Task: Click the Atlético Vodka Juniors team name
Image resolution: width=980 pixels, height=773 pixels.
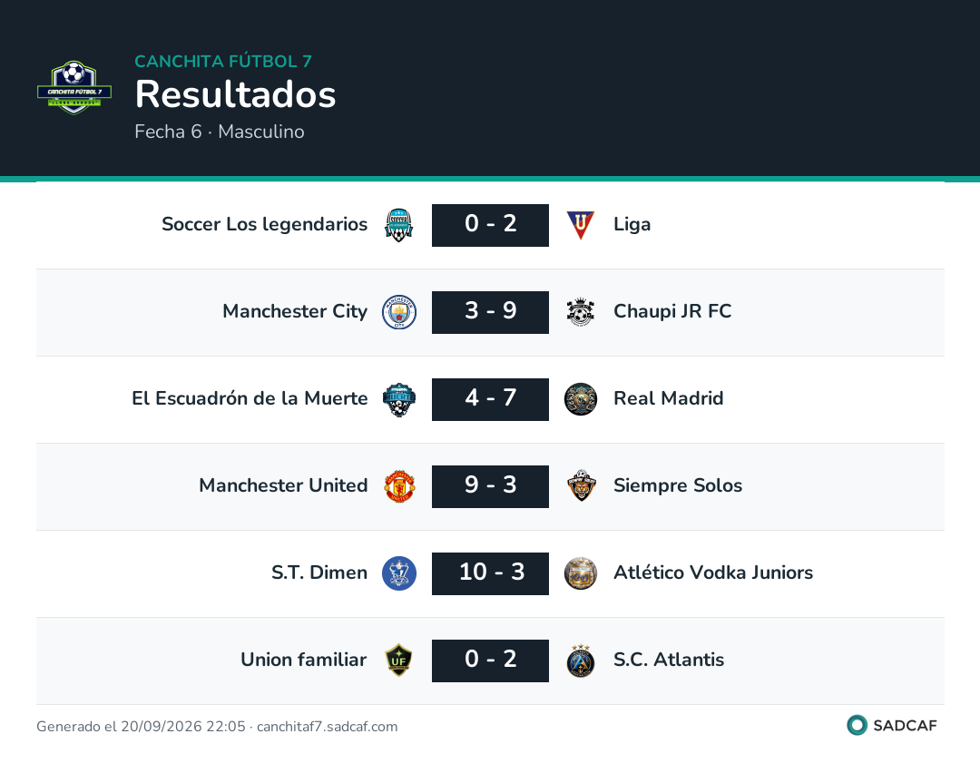Action: [713, 572]
